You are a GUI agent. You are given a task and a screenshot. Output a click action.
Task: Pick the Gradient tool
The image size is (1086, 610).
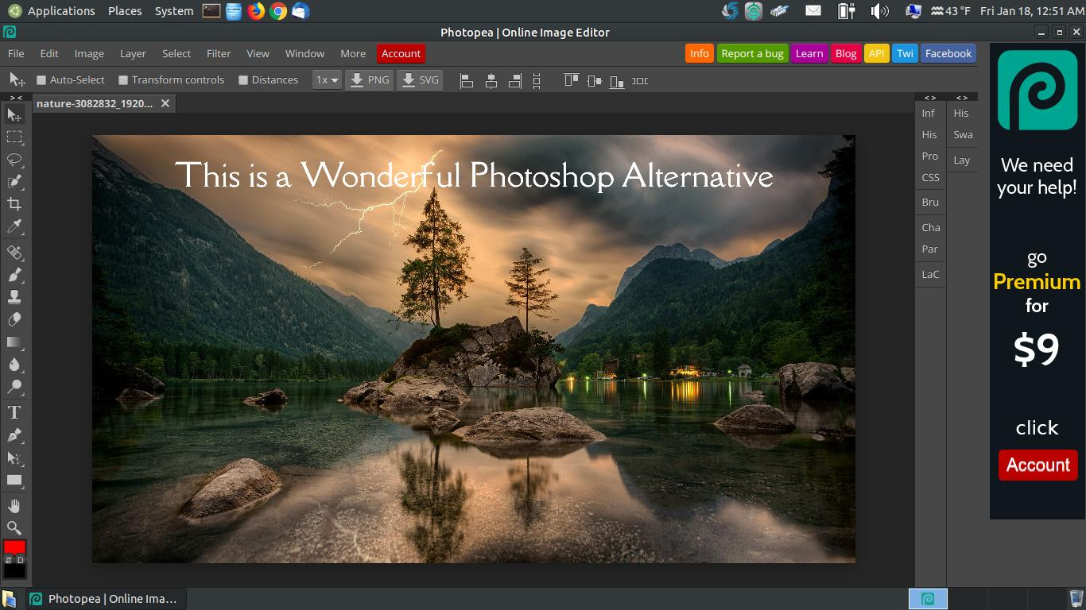(x=14, y=342)
